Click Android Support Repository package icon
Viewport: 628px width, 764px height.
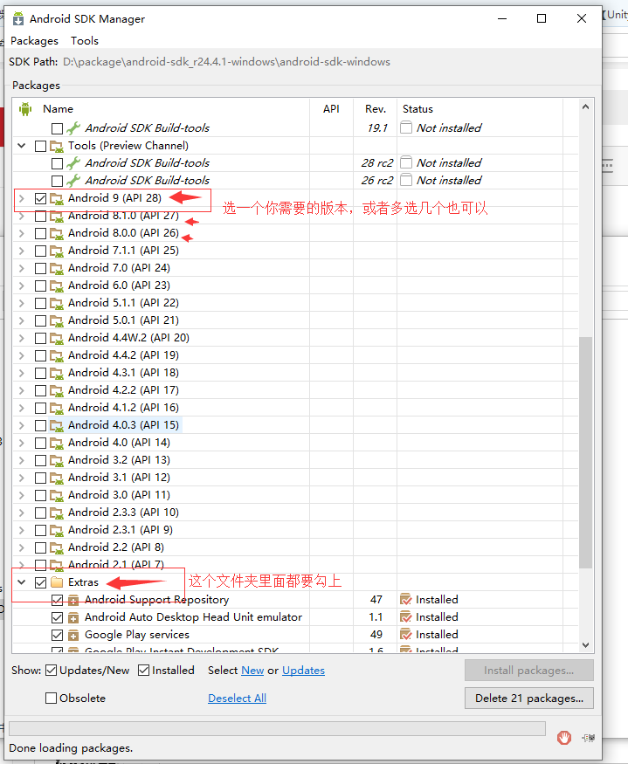tap(73, 601)
